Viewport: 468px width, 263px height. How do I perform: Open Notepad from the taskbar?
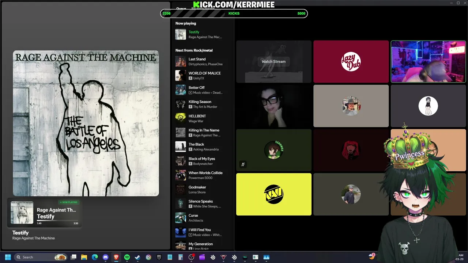[170, 257]
